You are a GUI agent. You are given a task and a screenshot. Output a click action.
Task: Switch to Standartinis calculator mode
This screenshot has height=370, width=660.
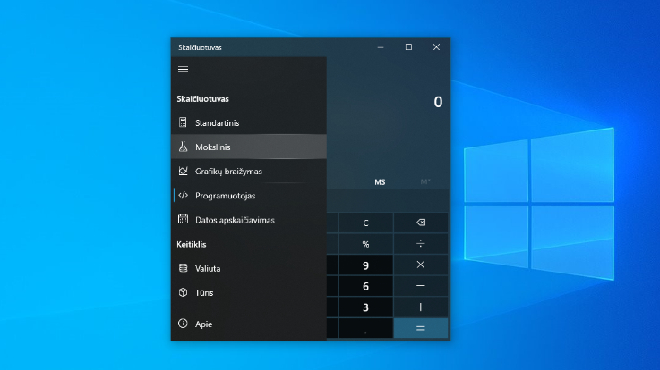click(x=217, y=122)
